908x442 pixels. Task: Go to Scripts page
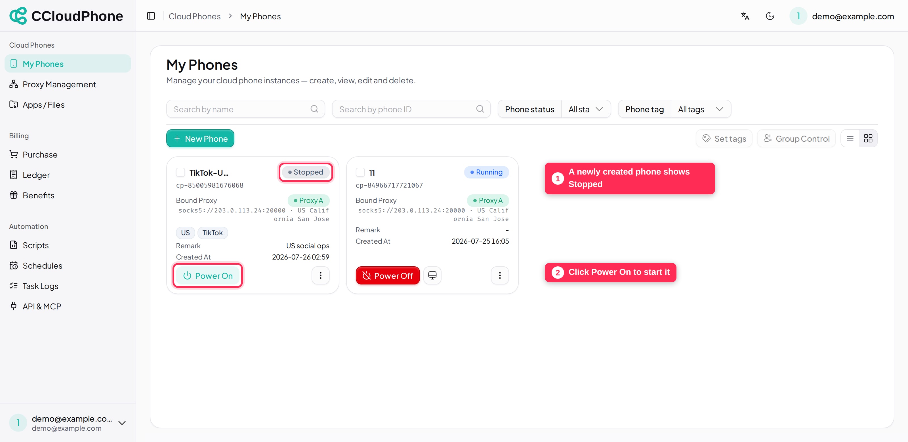click(68, 245)
